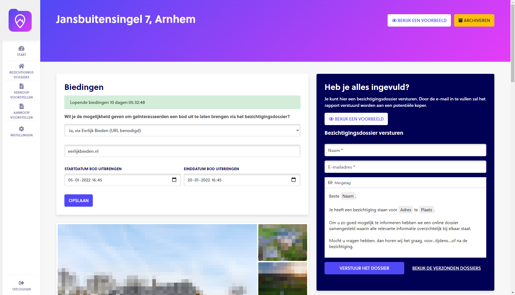Open the upper small property thumbnail
The width and height of the screenshot is (515, 295).
pyautogui.click(x=283, y=242)
